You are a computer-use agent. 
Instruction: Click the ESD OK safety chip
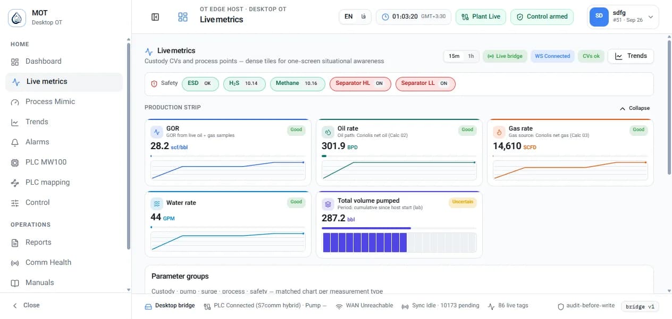pos(200,83)
